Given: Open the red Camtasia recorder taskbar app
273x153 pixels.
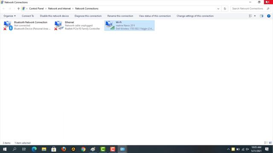Looking at the screenshot, I should (x=113, y=149).
